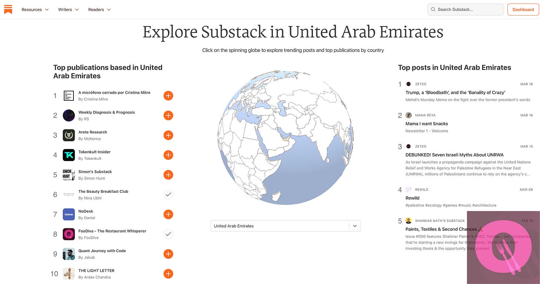
Task: Open A micrófono cerrado publication logo
Action: 69,96
